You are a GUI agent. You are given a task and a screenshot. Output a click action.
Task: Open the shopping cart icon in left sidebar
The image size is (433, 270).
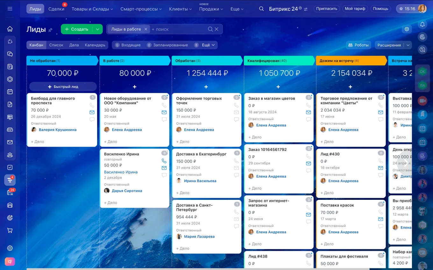click(10, 230)
